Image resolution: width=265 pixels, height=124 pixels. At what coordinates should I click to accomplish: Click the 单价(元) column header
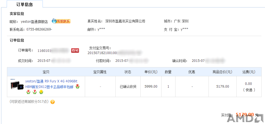tap(151, 72)
